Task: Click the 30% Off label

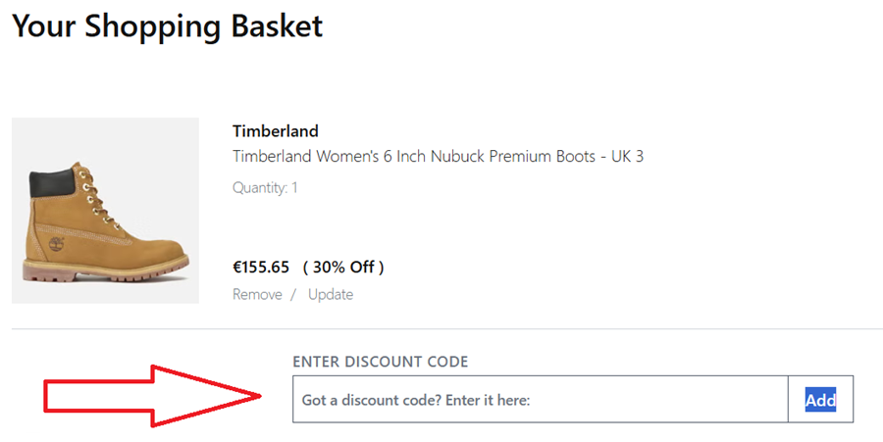Action: click(343, 267)
